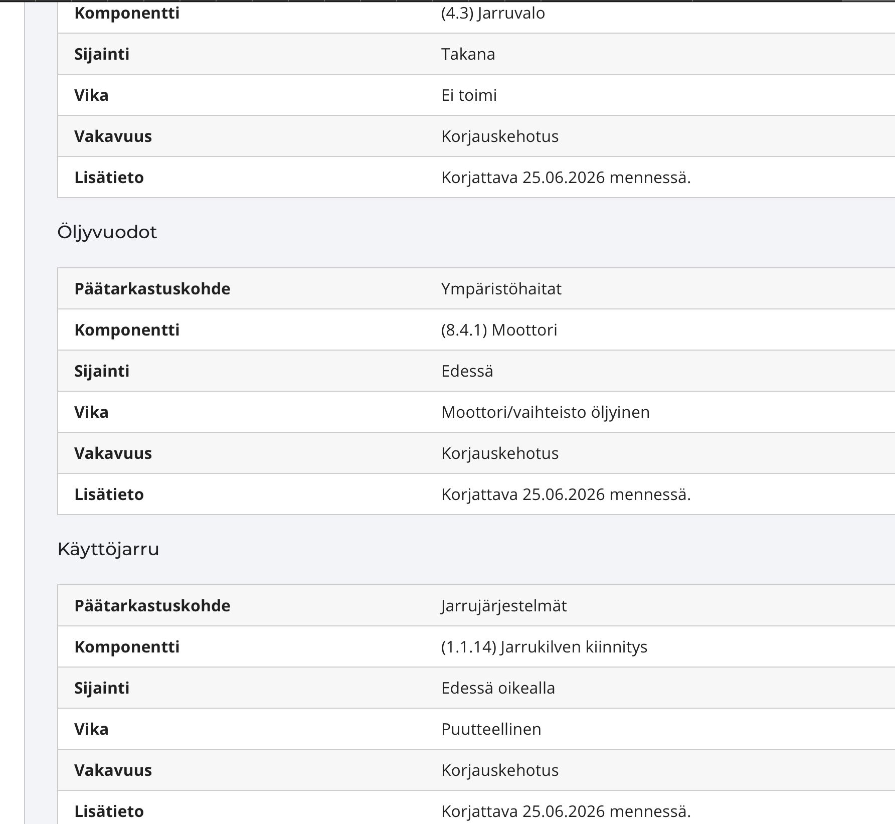Click Korjauskehotus severity in Käyttöjarru table
This screenshot has width=895, height=824.
tap(499, 770)
